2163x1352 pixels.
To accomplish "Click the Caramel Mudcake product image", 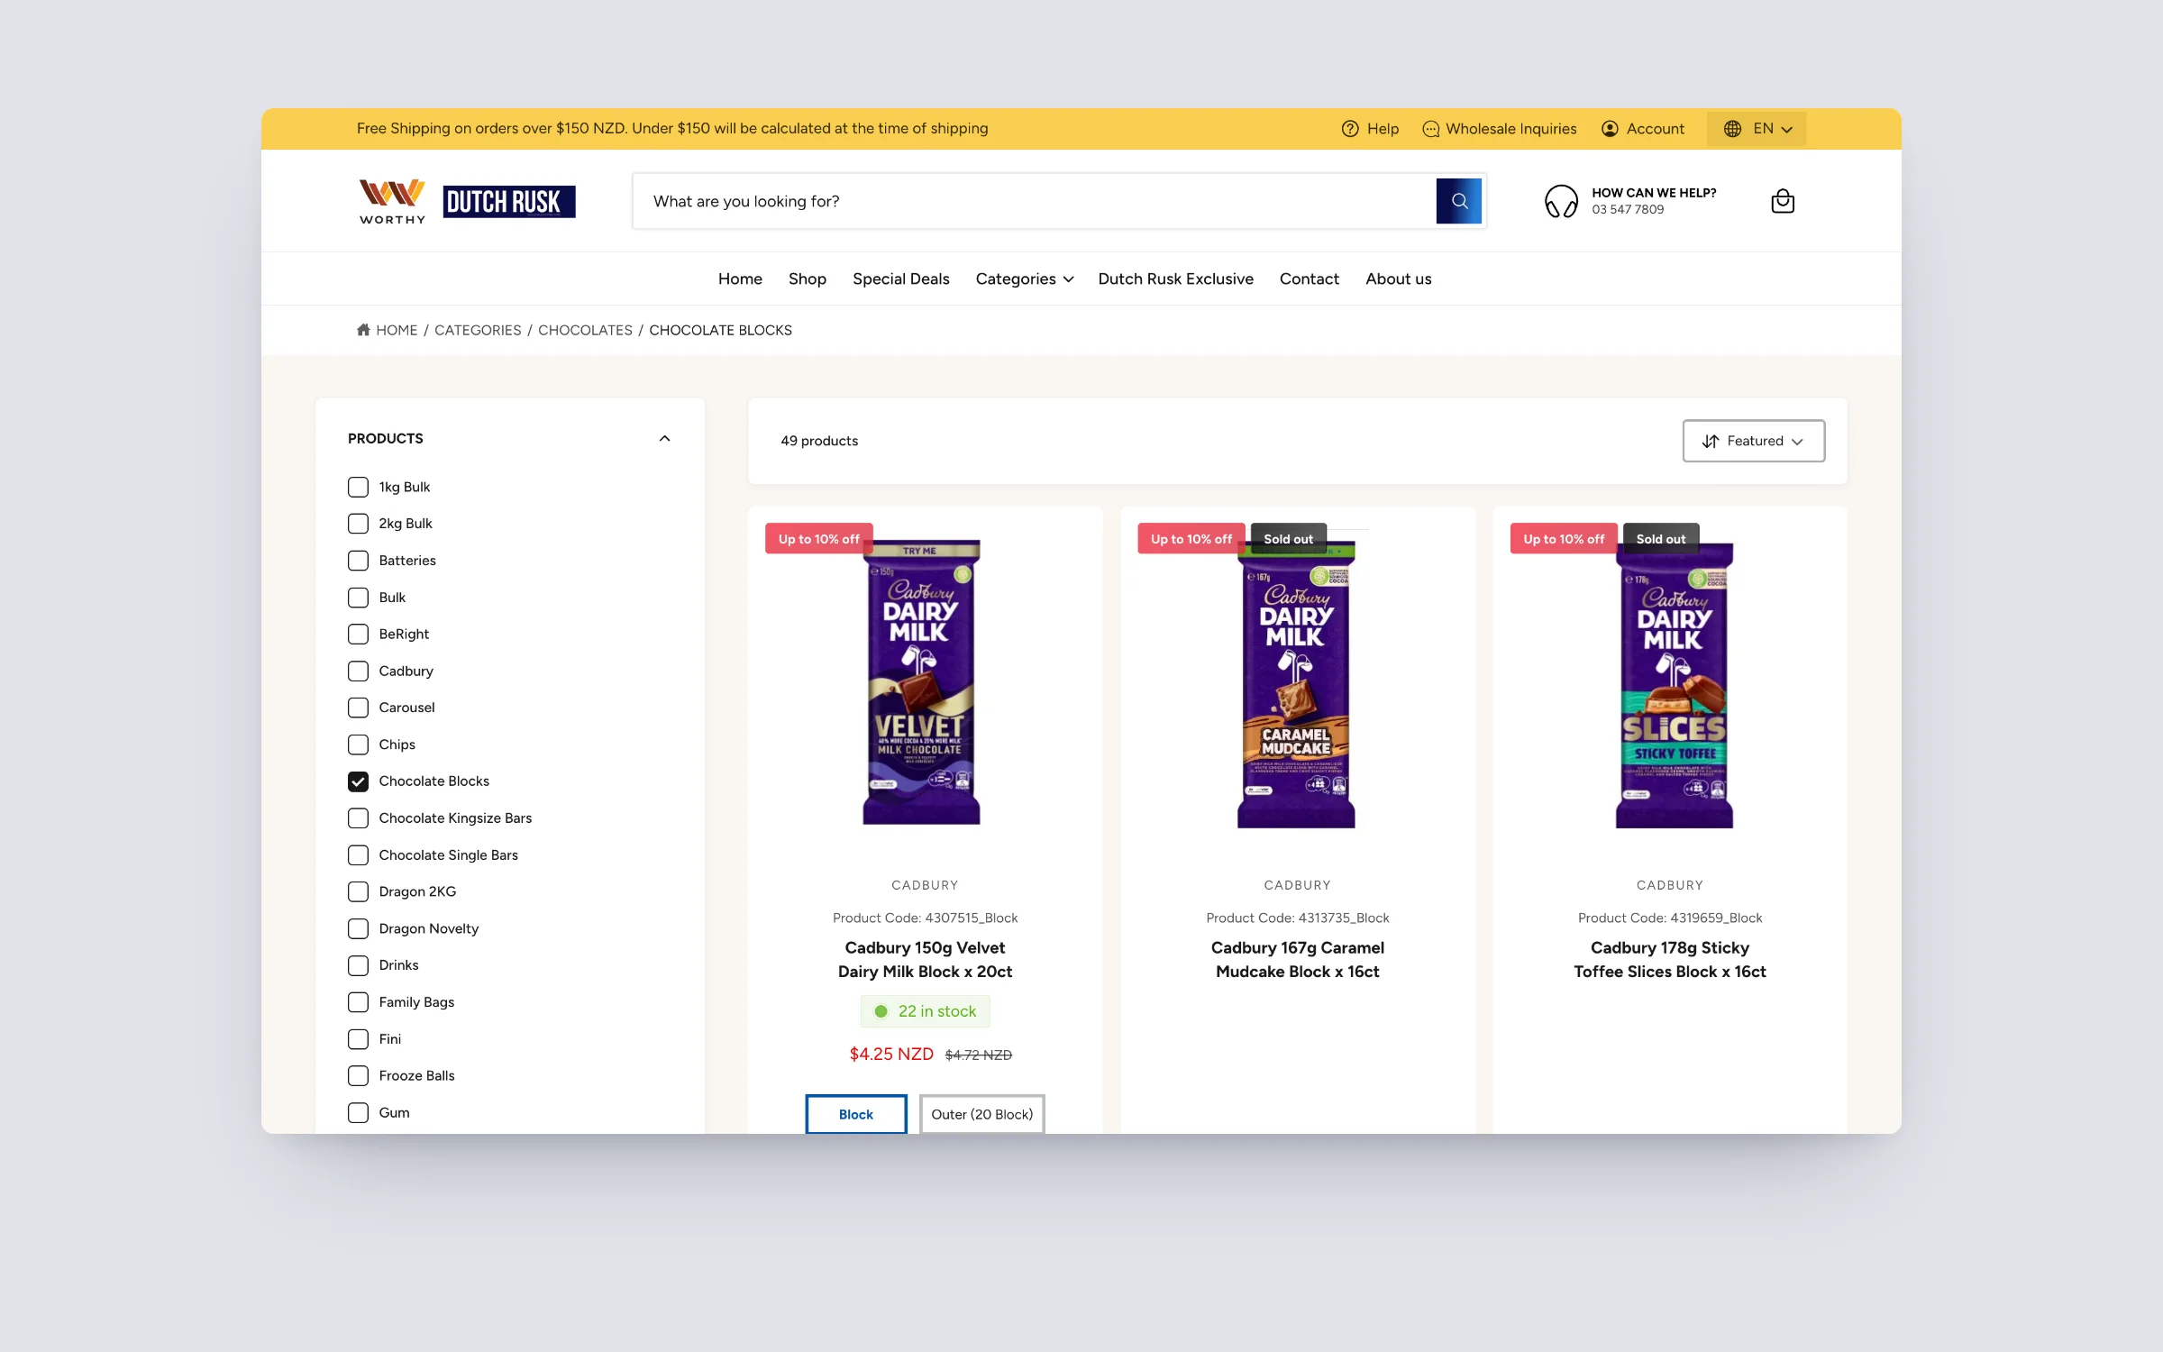I will click(x=1296, y=685).
